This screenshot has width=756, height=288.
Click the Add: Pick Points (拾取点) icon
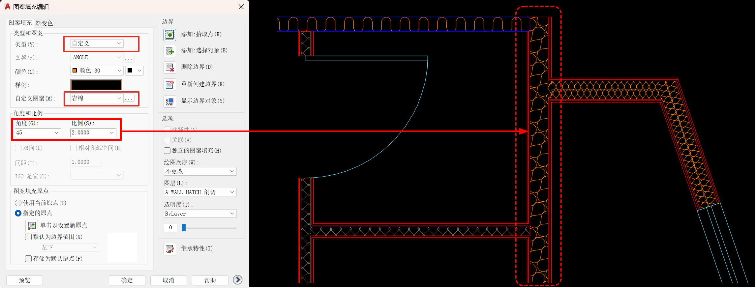[169, 35]
